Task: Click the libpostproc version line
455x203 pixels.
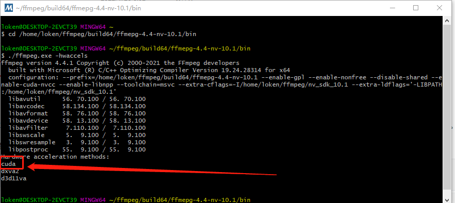Action: pyautogui.click(x=77, y=150)
